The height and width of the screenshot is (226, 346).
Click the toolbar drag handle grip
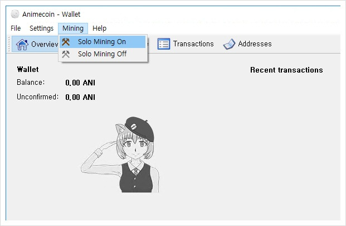9,44
